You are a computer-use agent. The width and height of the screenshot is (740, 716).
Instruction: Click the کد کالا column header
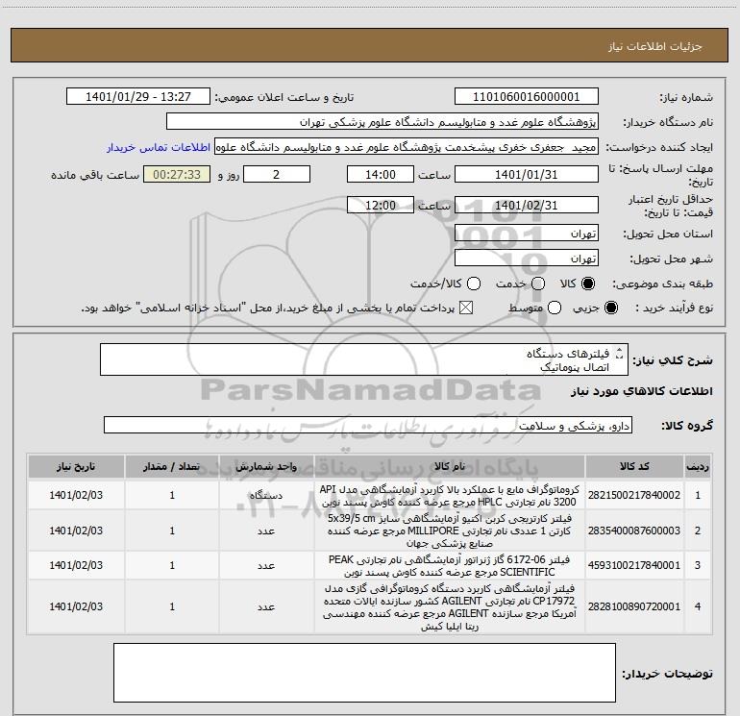[634, 467]
